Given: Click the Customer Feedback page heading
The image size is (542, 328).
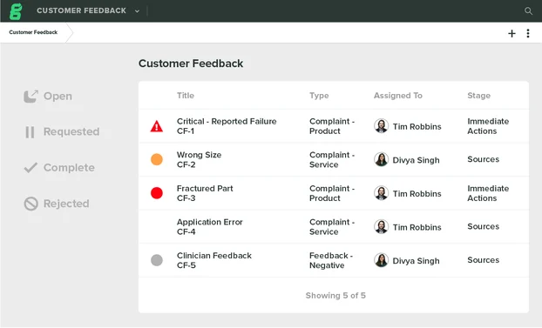Looking at the screenshot, I should (191, 64).
